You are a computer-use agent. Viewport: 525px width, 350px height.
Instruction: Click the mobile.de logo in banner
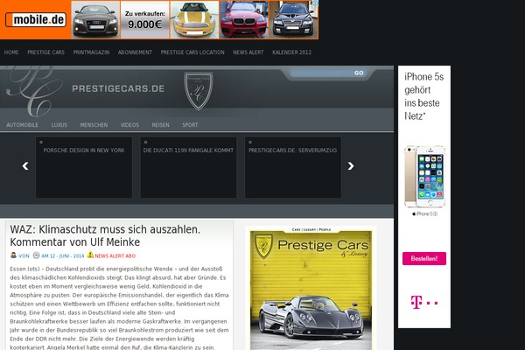(x=36, y=20)
